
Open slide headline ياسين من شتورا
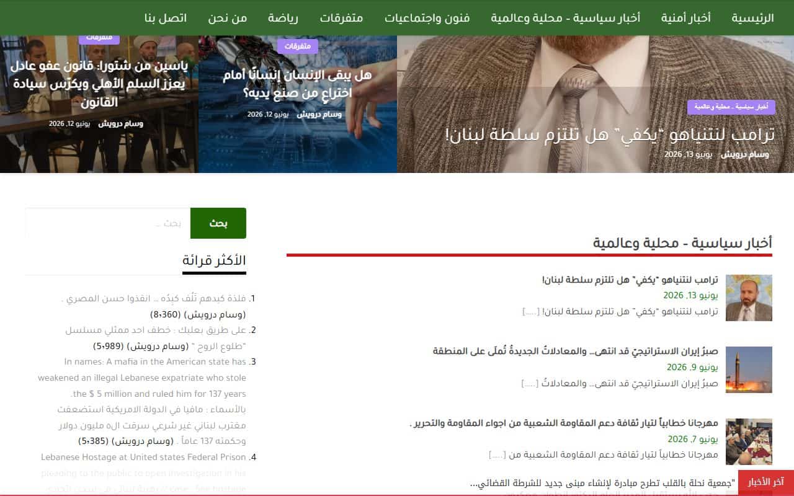tap(99, 83)
